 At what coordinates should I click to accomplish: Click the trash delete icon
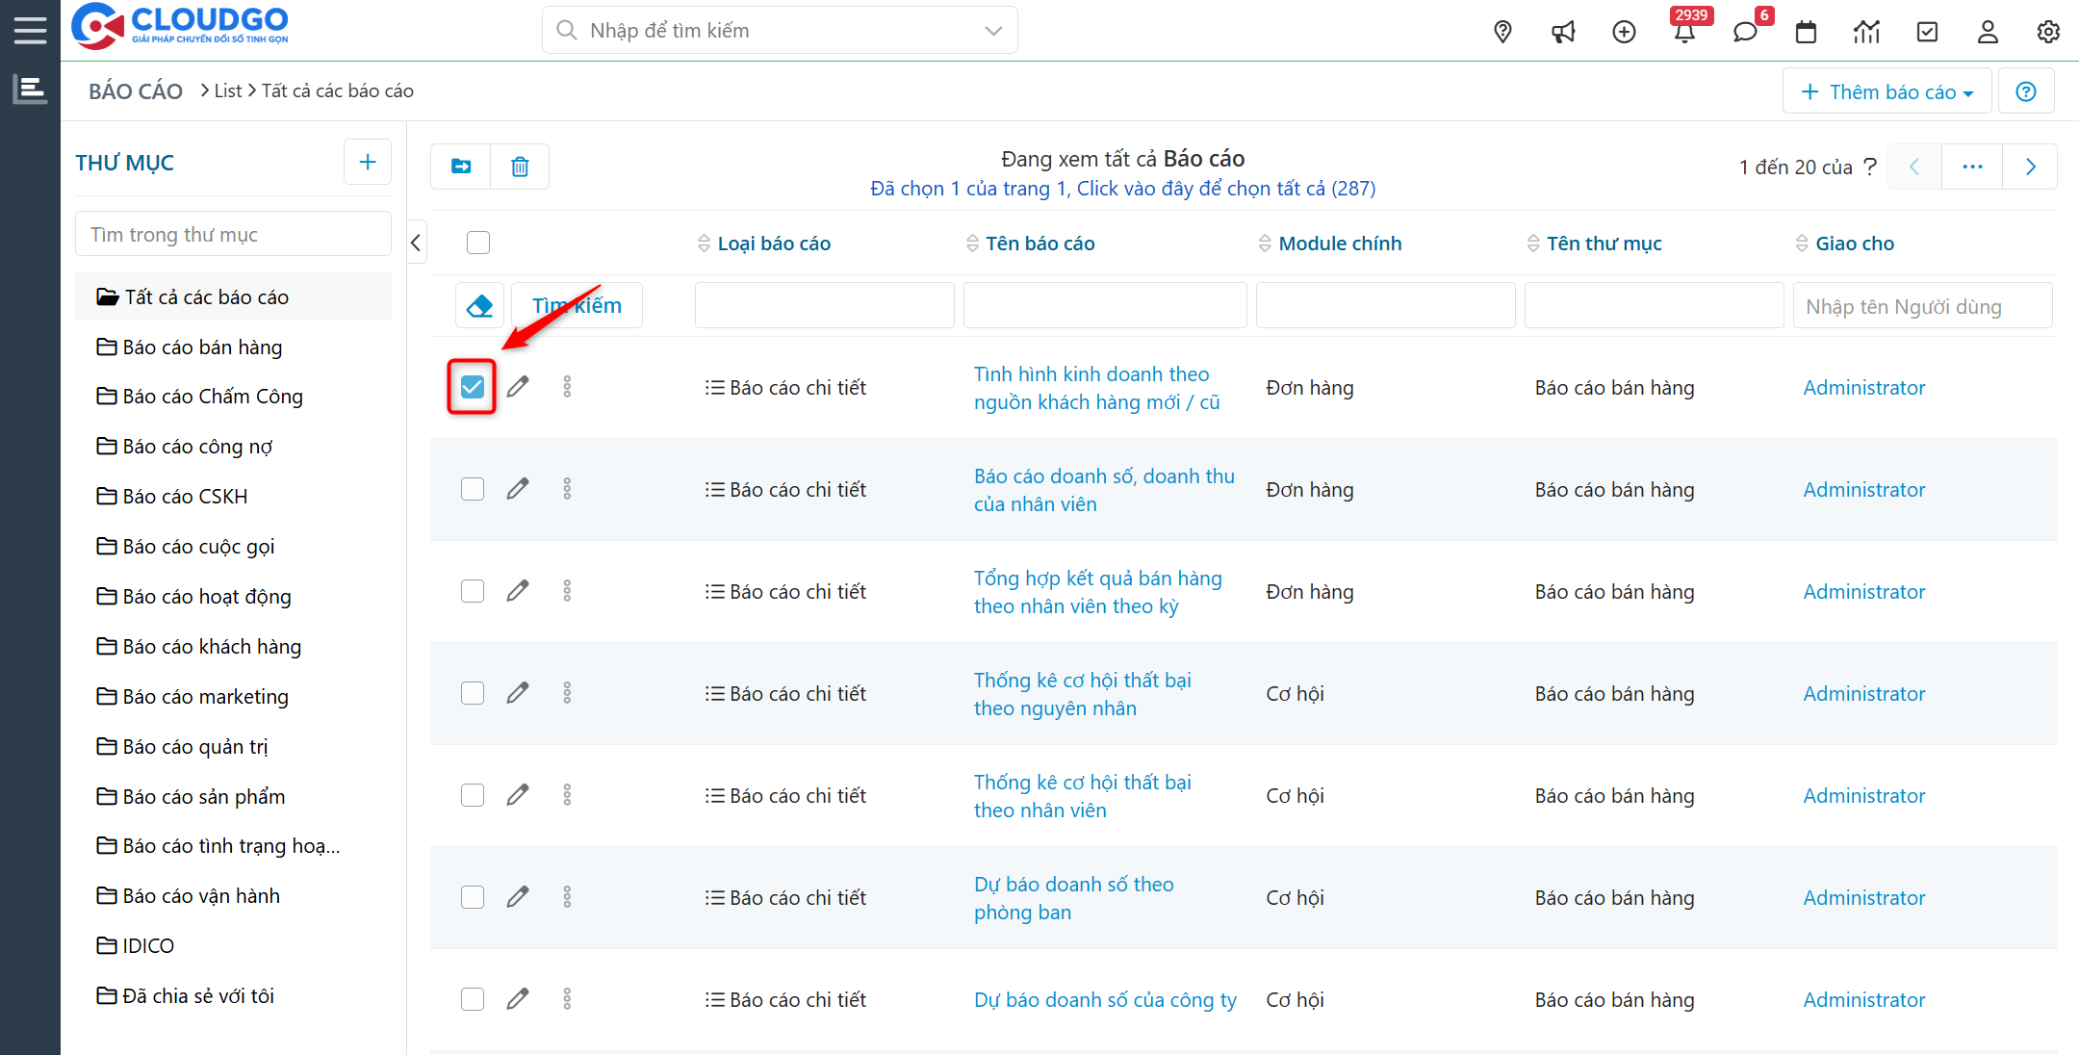click(x=520, y=167)
